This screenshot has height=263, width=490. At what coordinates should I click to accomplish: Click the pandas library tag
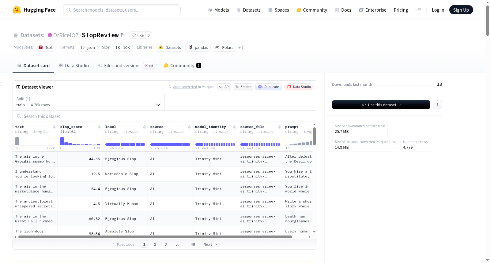(198, 47)
